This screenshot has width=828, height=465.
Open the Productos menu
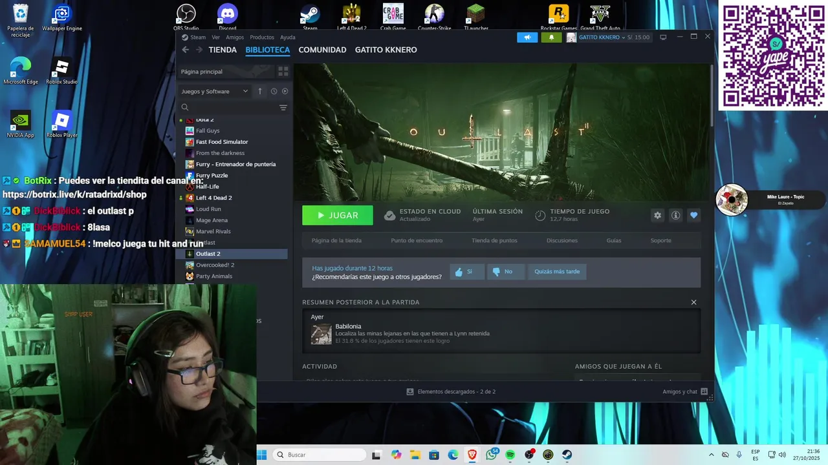pyautogui.click(x=262, y=37)
